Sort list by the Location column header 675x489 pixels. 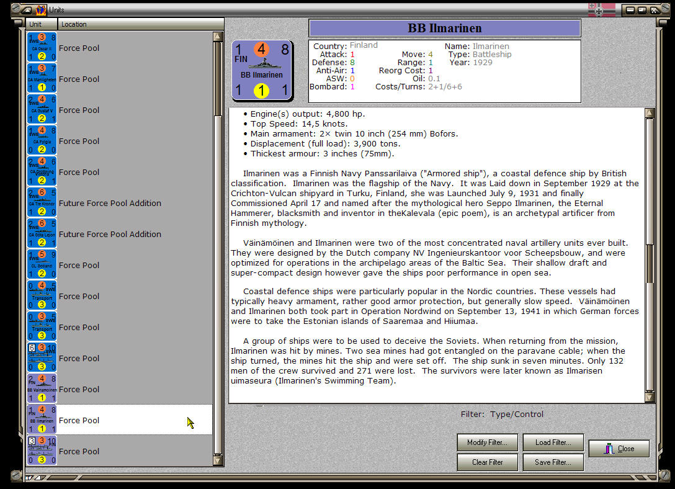click(140, 24)
